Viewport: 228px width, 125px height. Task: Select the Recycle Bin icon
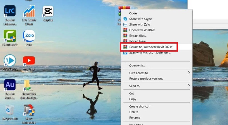(x=10, y=110)
